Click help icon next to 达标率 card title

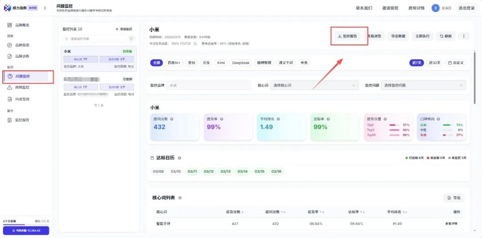(x=328, y=119)
